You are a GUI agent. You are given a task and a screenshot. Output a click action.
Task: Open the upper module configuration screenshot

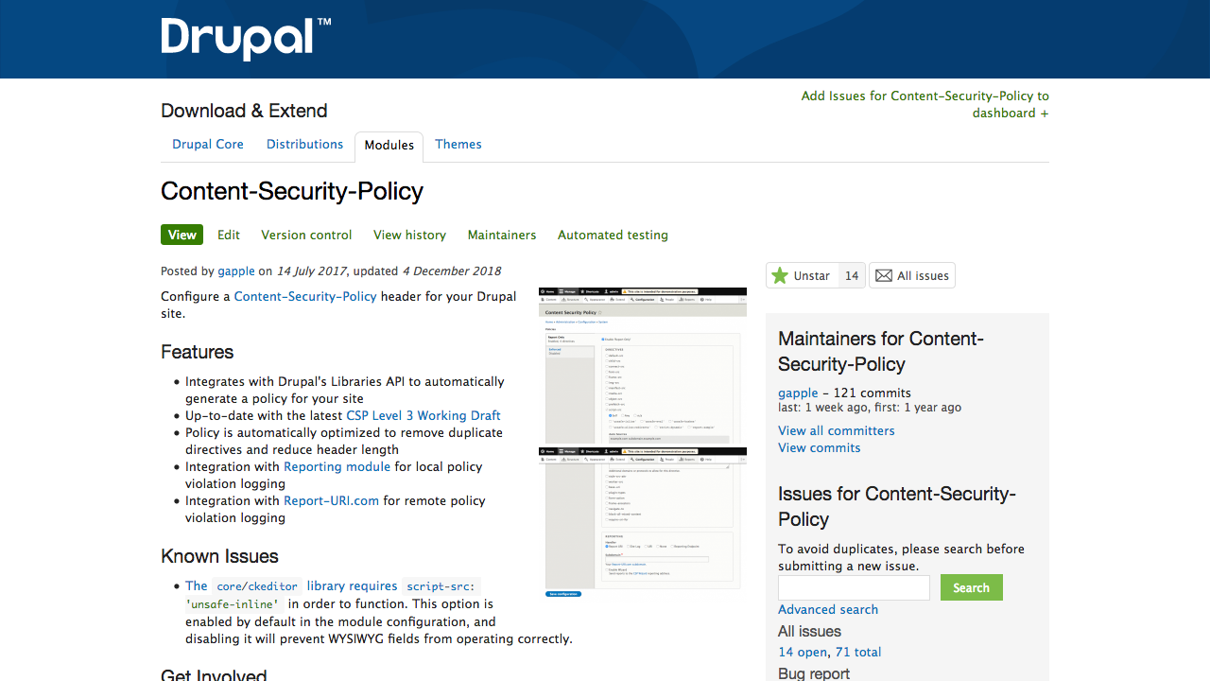[643, 366]
